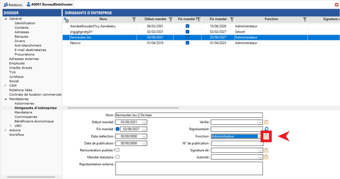Open the list editor next to Vérifié
The image size is (340, 179).
pos(266,122)
